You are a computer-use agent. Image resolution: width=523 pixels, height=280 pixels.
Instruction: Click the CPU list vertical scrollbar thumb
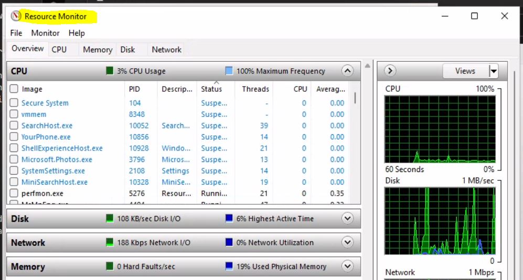(355, 98)
